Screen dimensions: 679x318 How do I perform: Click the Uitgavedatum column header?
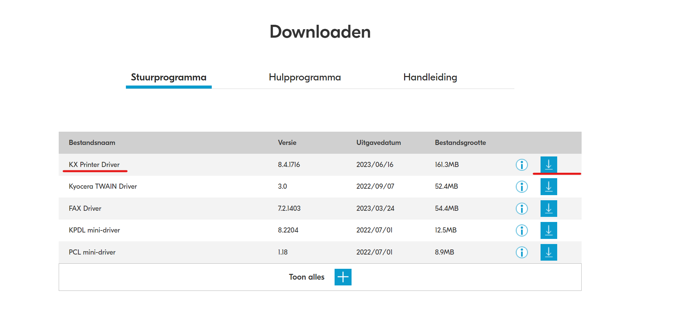pyautogui.click(x=379, y=143)
